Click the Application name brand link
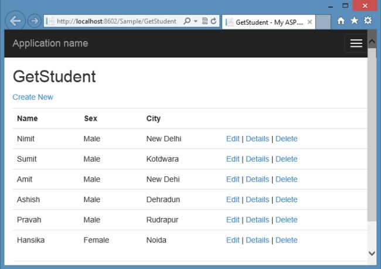 click(x=50, y=43)
